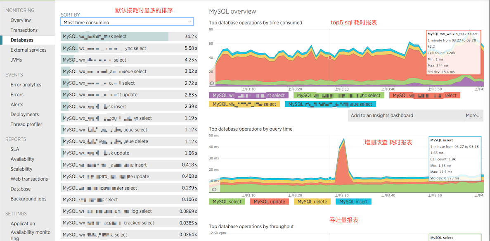Open the JVMs page
This screenshot has width=490, height=241.
(16, 60)
